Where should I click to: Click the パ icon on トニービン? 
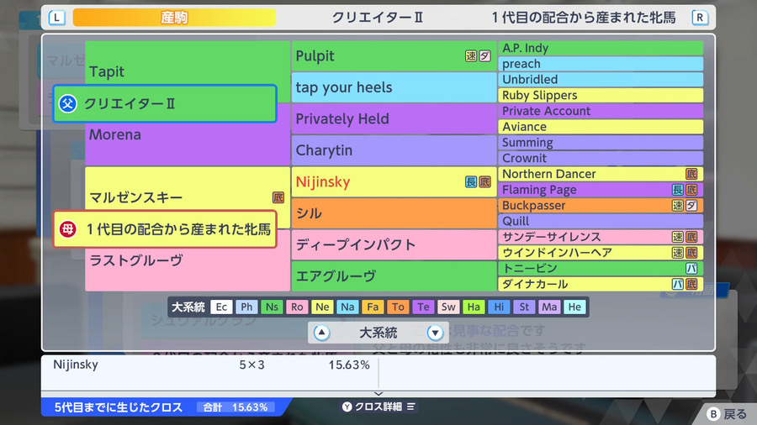coord(691,269)
